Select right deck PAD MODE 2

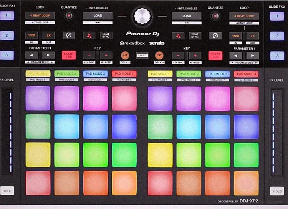click(x=189, y=74)
